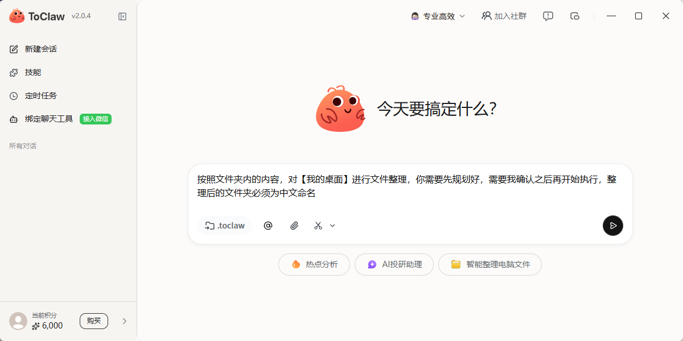683x341 pixels.
Task: Select the .toclaw working folder chip
Action: click(225, 226)
